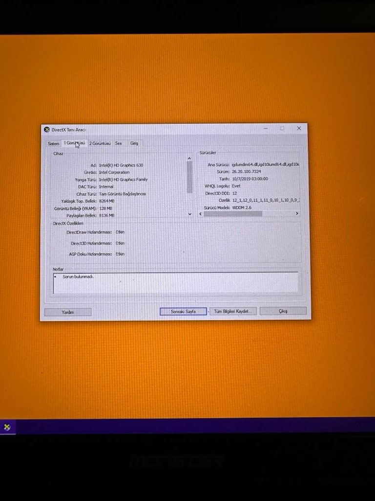Viewport: 375px width, 501px height.
Task: Select the 1 Görüntüsü tab
Action: click(x=74, y=143)
